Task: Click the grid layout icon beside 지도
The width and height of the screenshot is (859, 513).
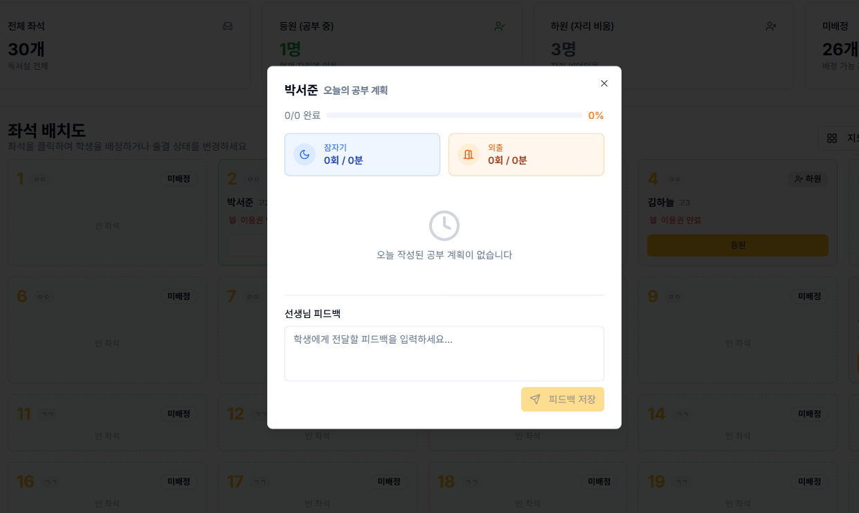Action: click(831, 138)
